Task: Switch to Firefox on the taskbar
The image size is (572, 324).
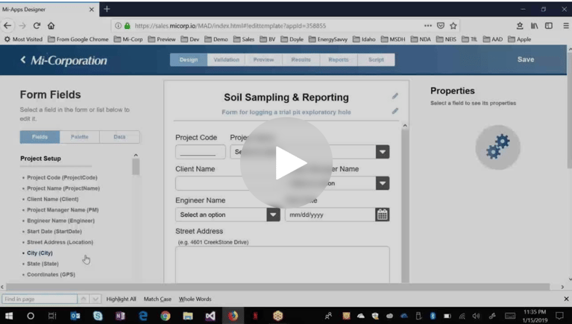Action: tap(233, 316)
